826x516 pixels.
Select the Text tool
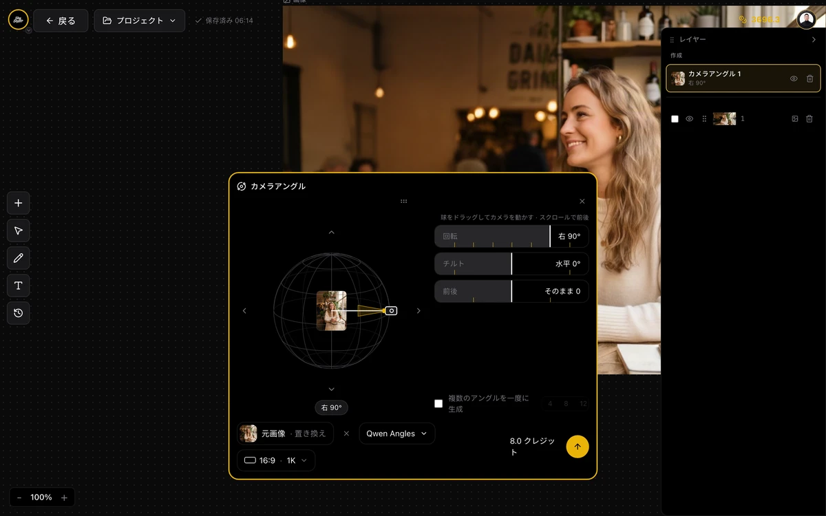pos(19,286)
